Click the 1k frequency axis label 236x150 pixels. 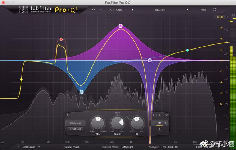pos(131,142)
